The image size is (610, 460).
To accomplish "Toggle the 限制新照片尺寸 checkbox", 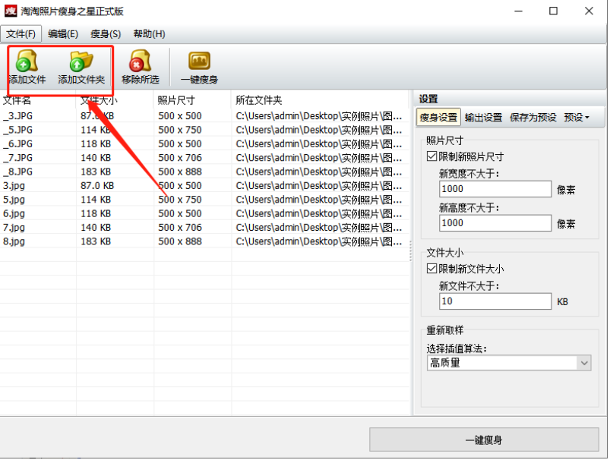I will pyautogui.click(x=431, y=156).
